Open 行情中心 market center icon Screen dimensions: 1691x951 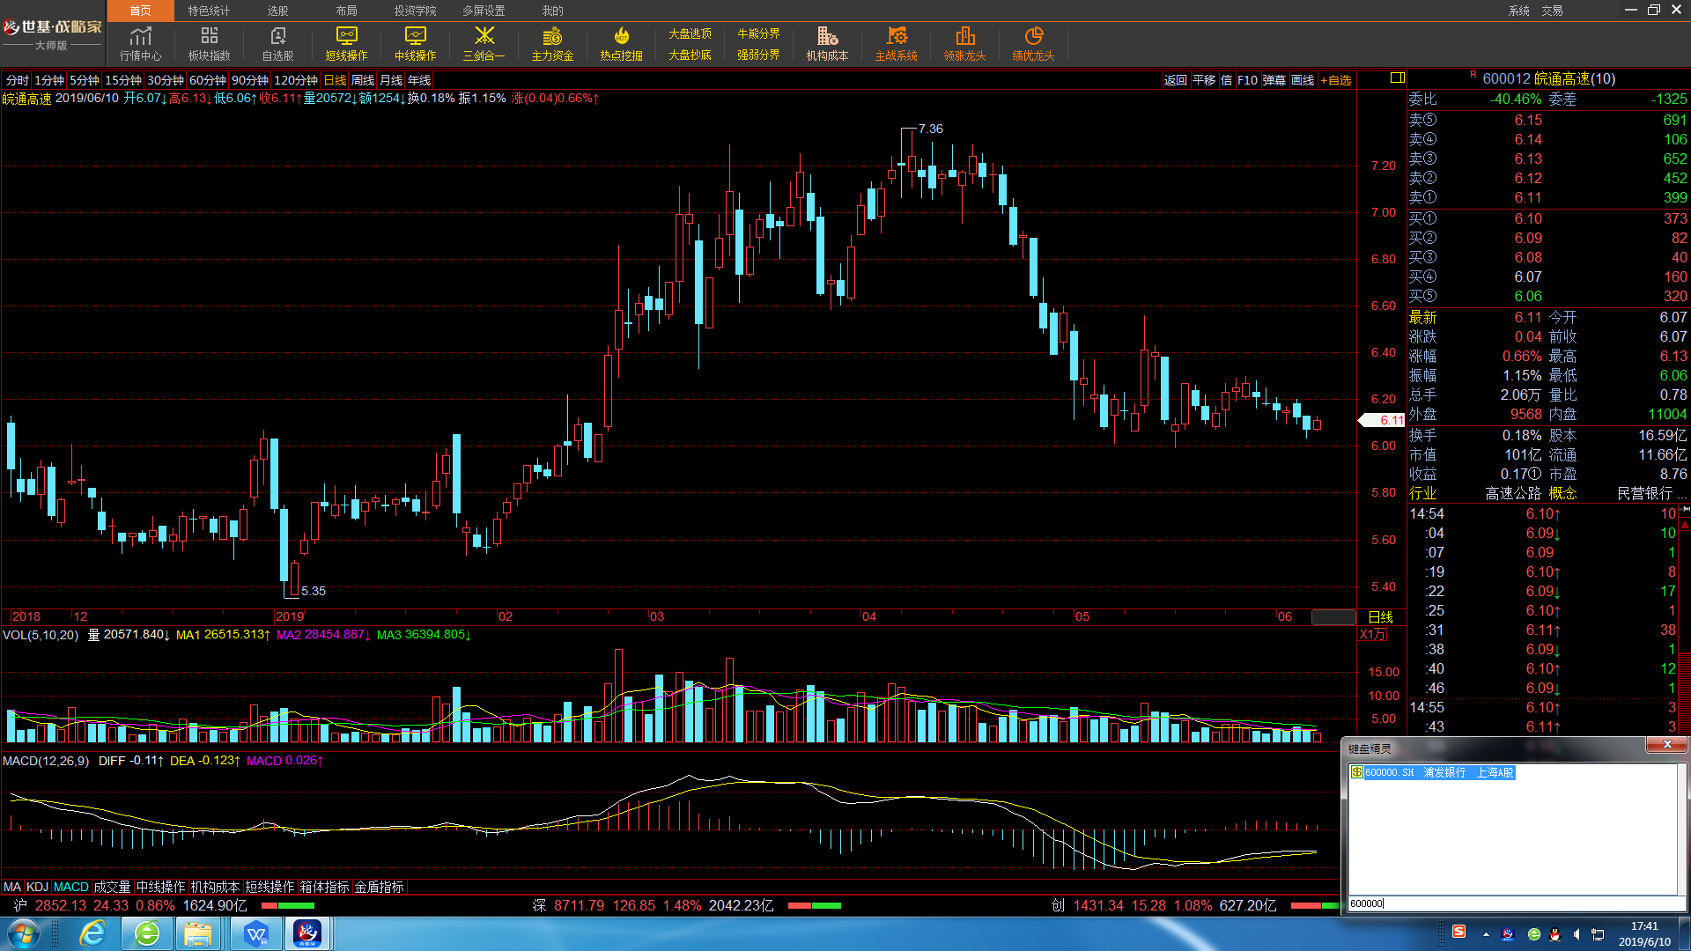[x=141, y=44]
